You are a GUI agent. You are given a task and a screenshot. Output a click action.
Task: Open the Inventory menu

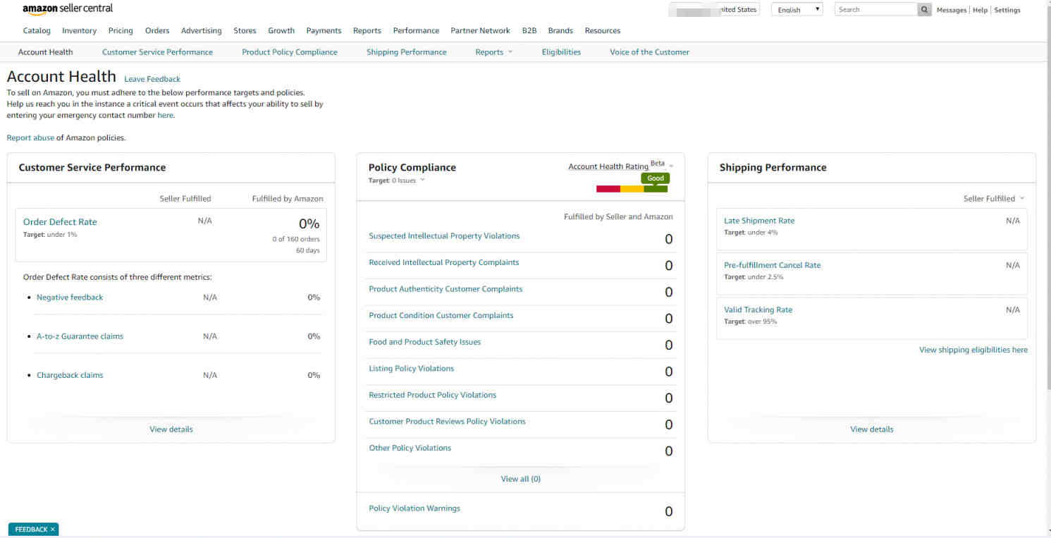79,31
